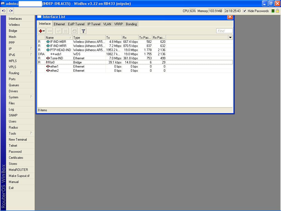Screen dimensions: 281x211
Task: Select the ether1 interface icon
Action: [48, 66]
